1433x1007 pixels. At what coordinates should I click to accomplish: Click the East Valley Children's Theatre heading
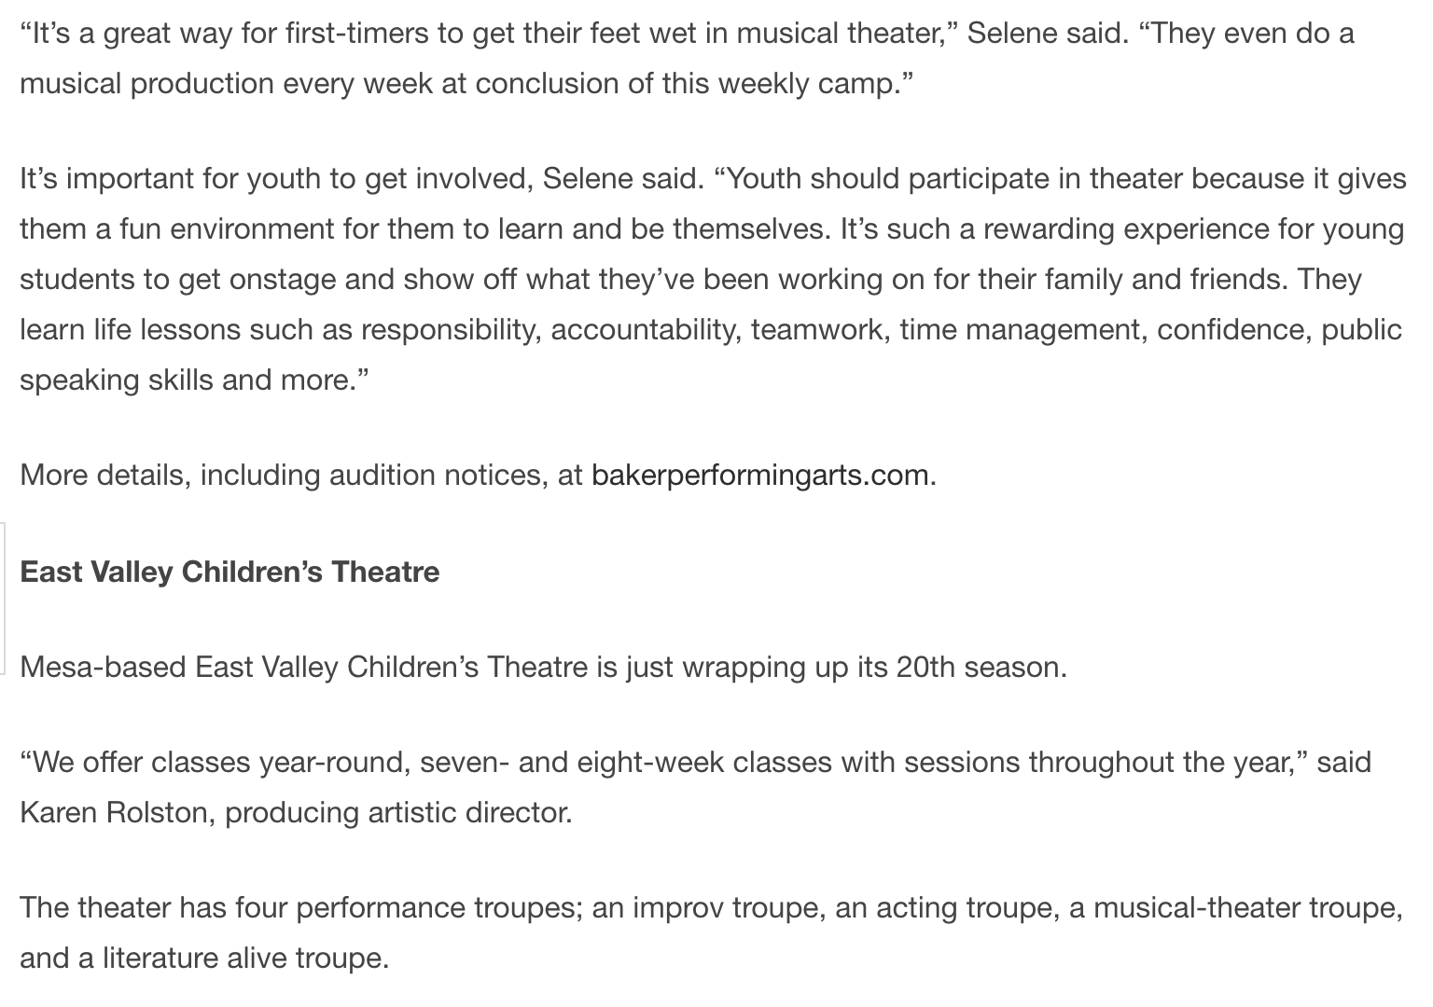pyautogui.click(x=230, y=572)
